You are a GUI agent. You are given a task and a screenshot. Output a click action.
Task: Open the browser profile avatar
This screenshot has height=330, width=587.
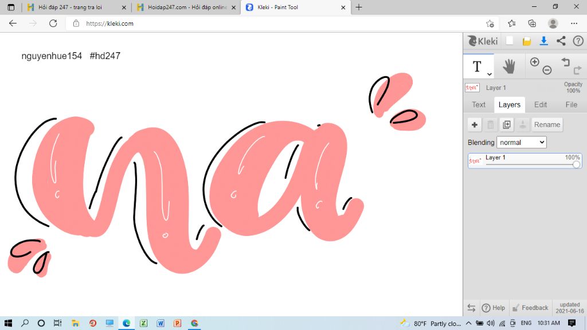pyautogui.click(x=553, y=23)
